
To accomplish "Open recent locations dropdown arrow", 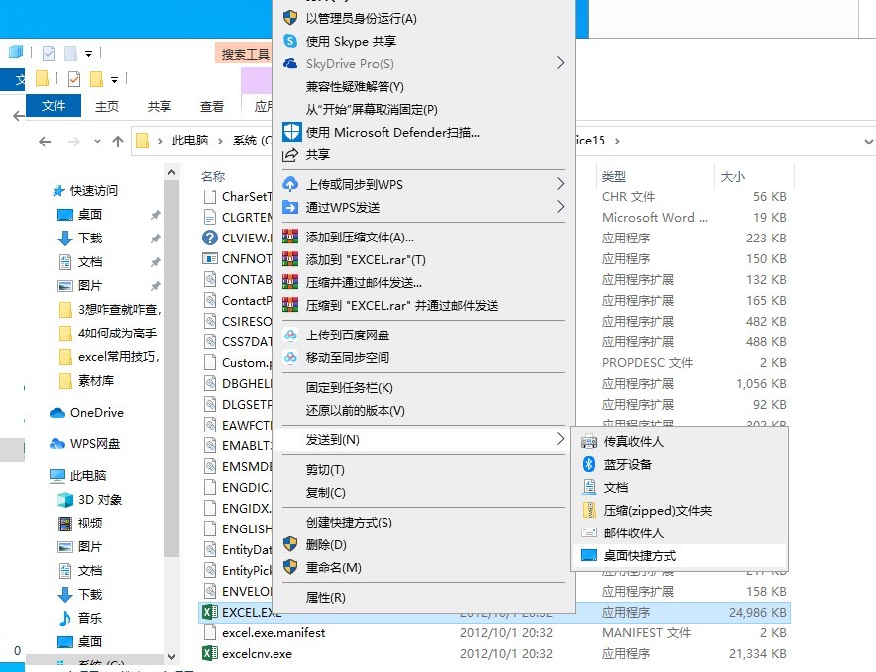I will point(97,142).
